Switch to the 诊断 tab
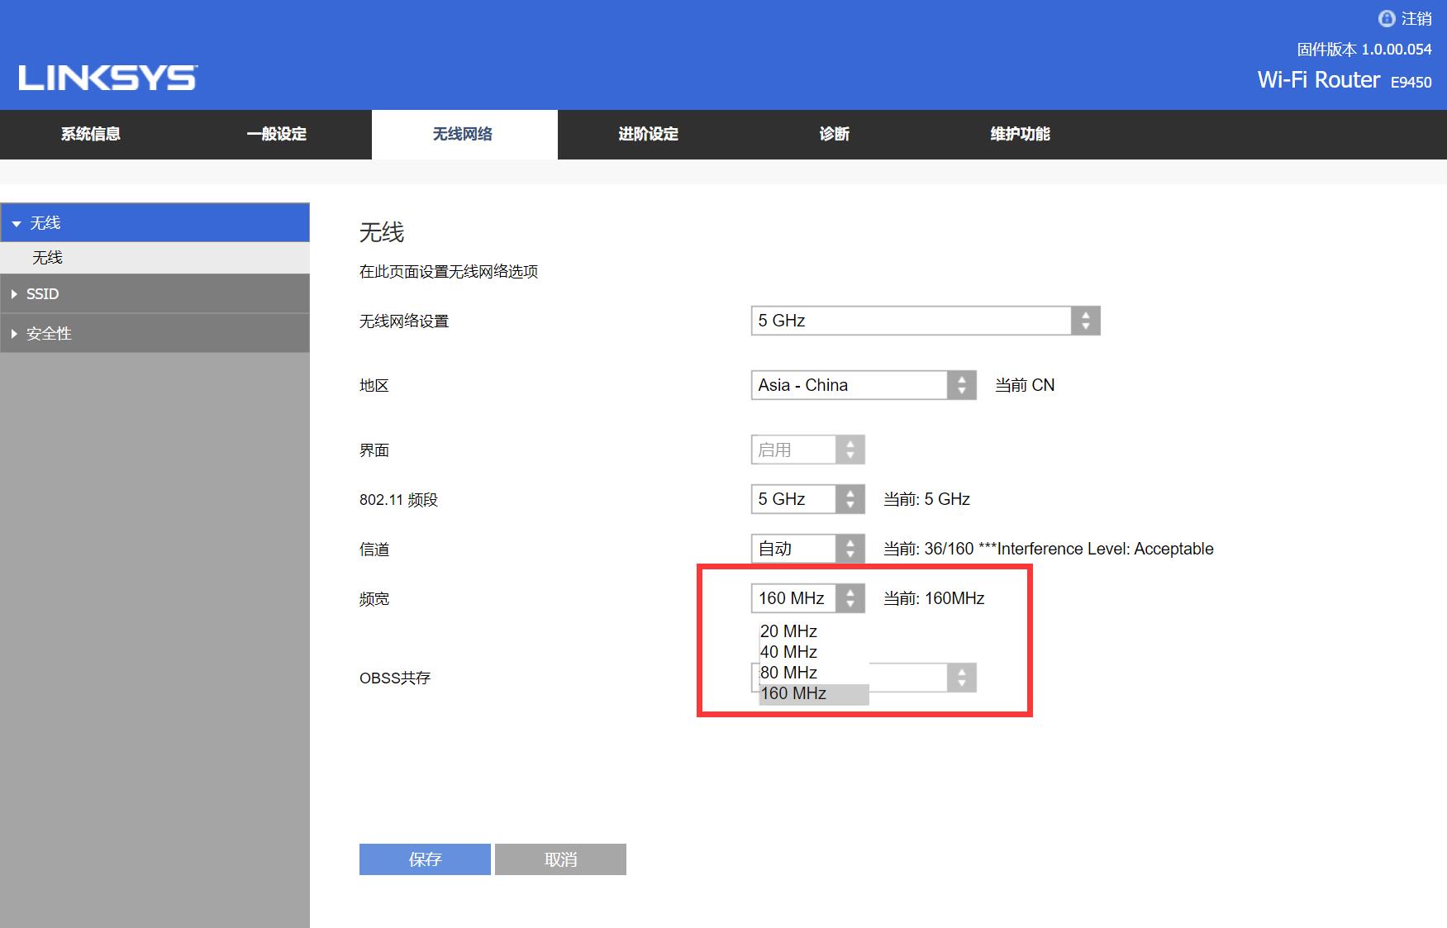The image size is (1447, 928). coord(833,134)
